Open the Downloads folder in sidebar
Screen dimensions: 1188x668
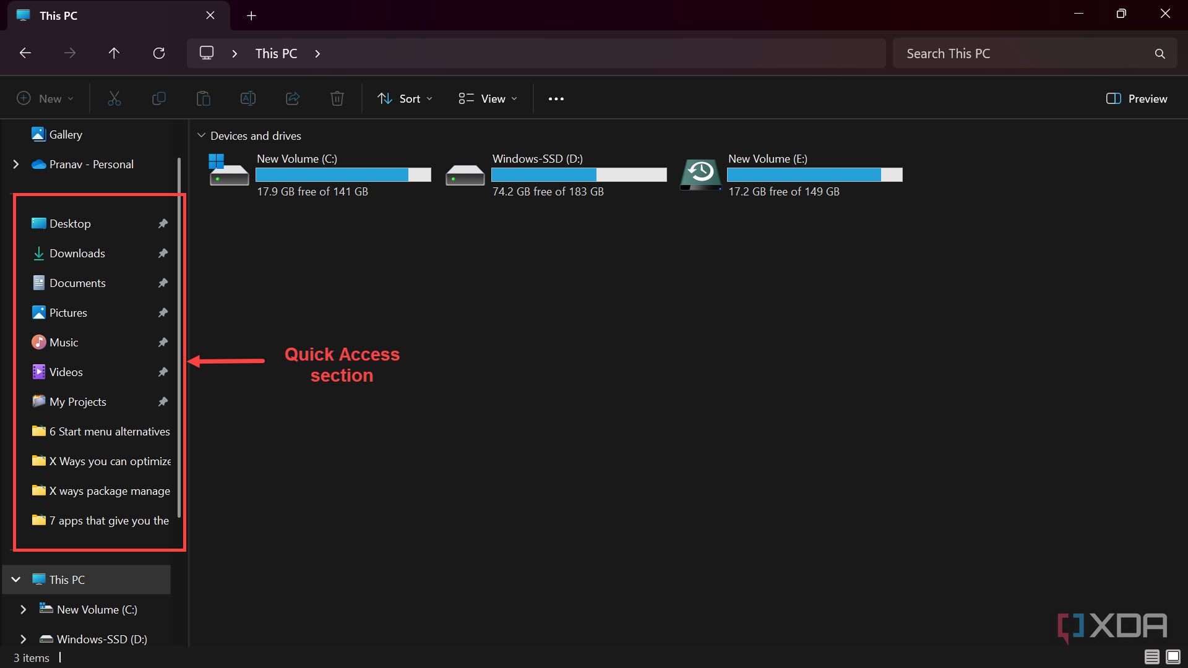click(77, 253)
